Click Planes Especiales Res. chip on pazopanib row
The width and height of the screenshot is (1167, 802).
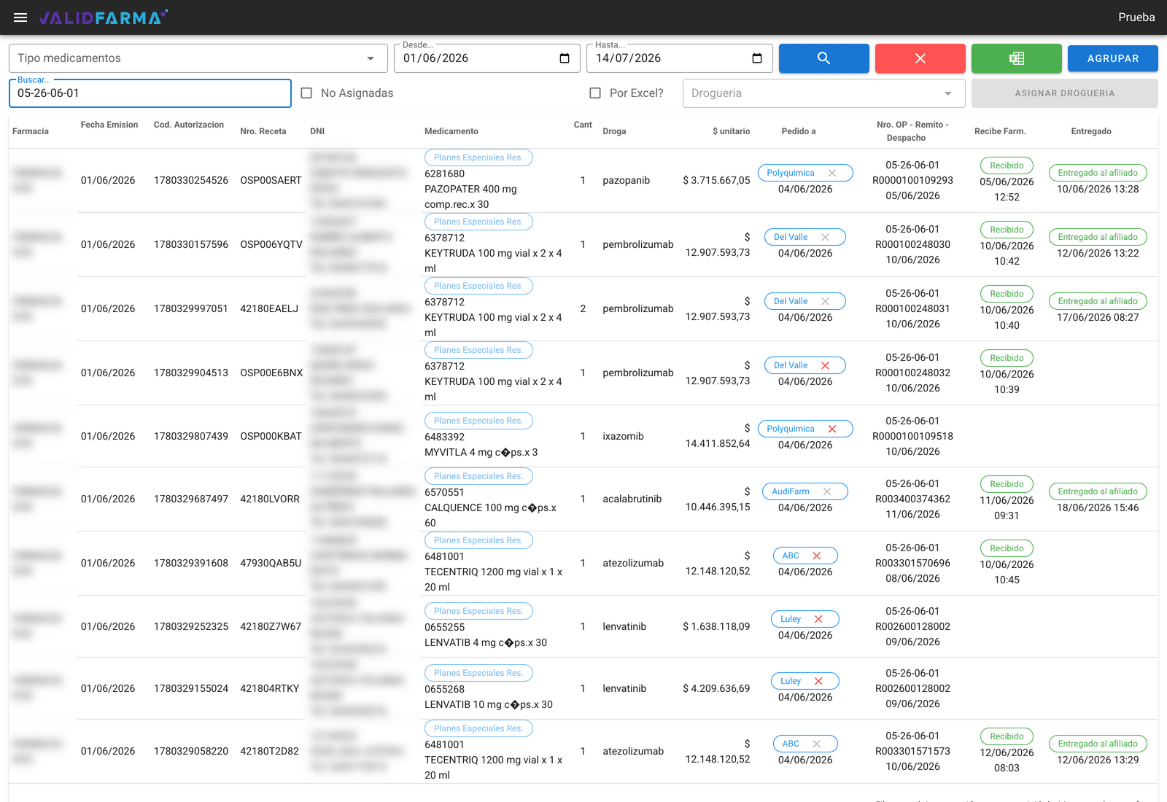(478, 157)
